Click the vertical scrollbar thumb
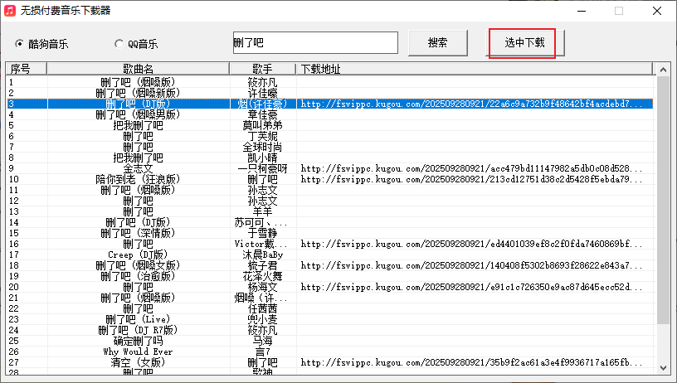Screen dimensions: 677x383 [x=663, y=200]
